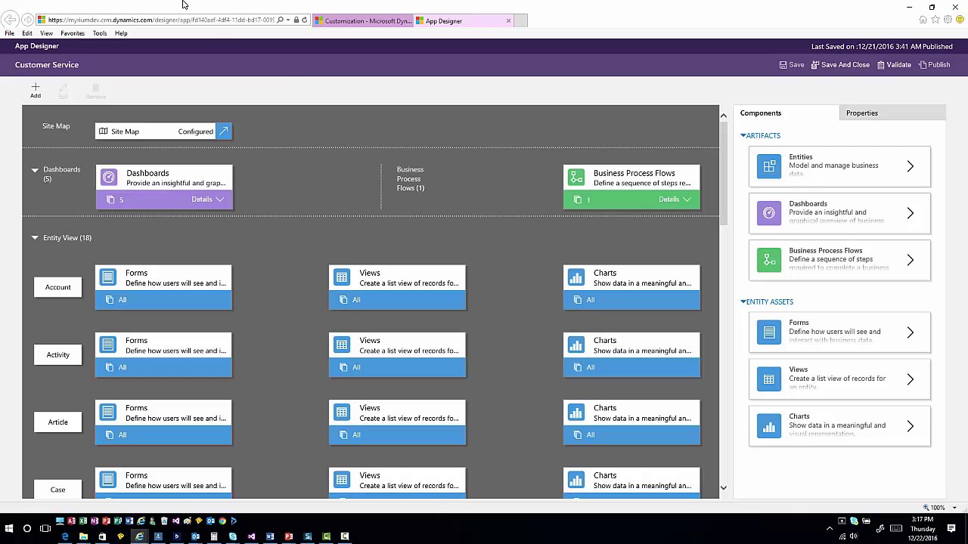Click Account Forms icon
Image resolution: width=968 pixels, height=544 pixels.
point(108,277)
